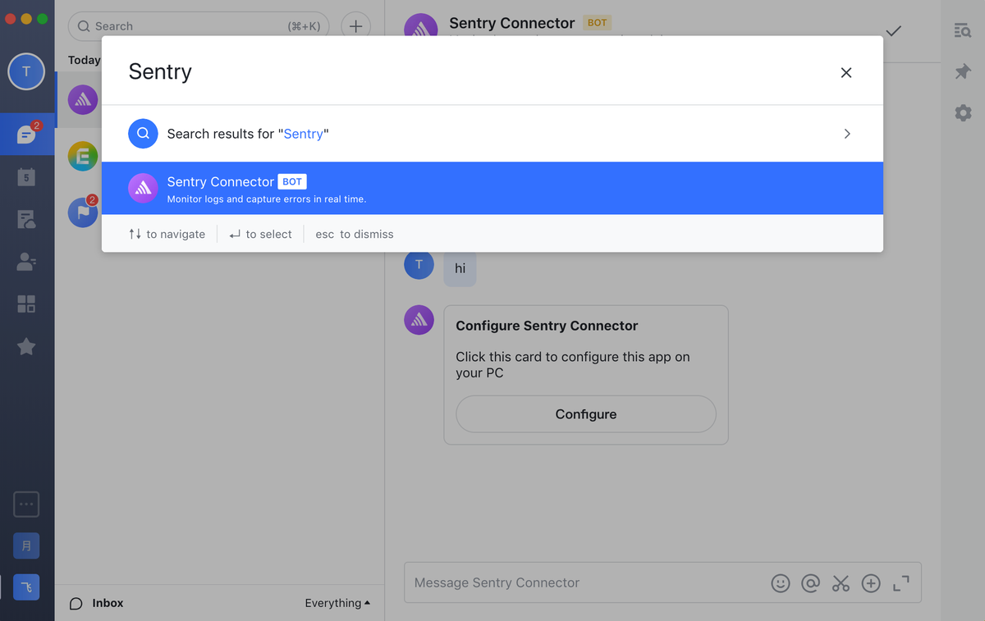Open Messages in the left sidebar

point(26,135)
